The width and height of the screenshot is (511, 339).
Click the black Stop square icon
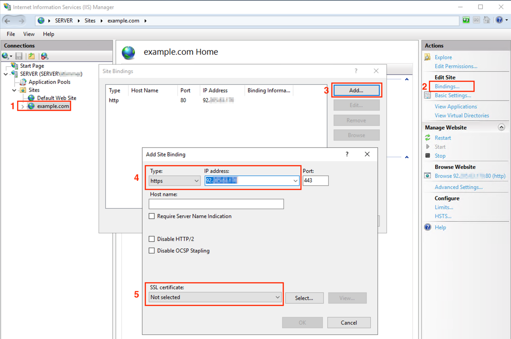point(427,155)
